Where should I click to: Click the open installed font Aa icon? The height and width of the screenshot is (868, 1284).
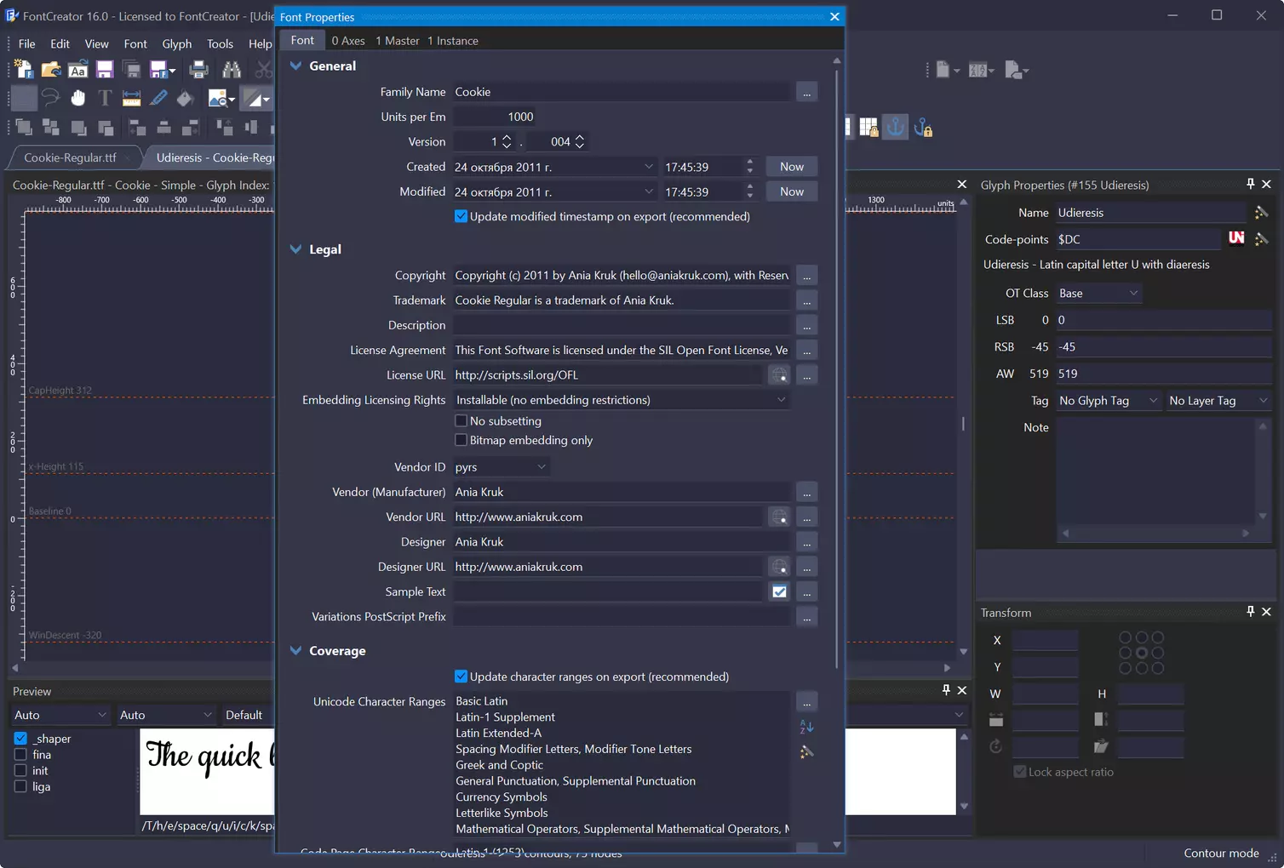pos(77,70)
